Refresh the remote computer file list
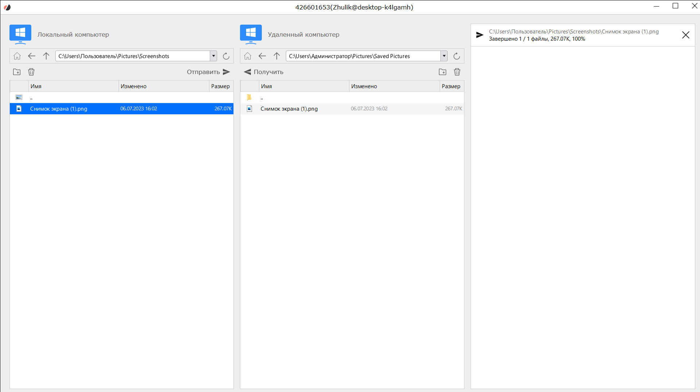Viewport: 700px width, 392px height. point(456,56)
